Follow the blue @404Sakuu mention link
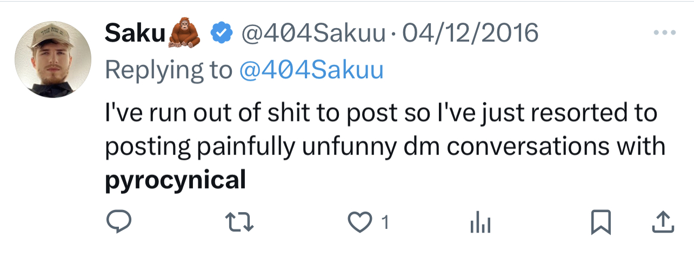Screen dimensions: 694x257 click(311, 70)
